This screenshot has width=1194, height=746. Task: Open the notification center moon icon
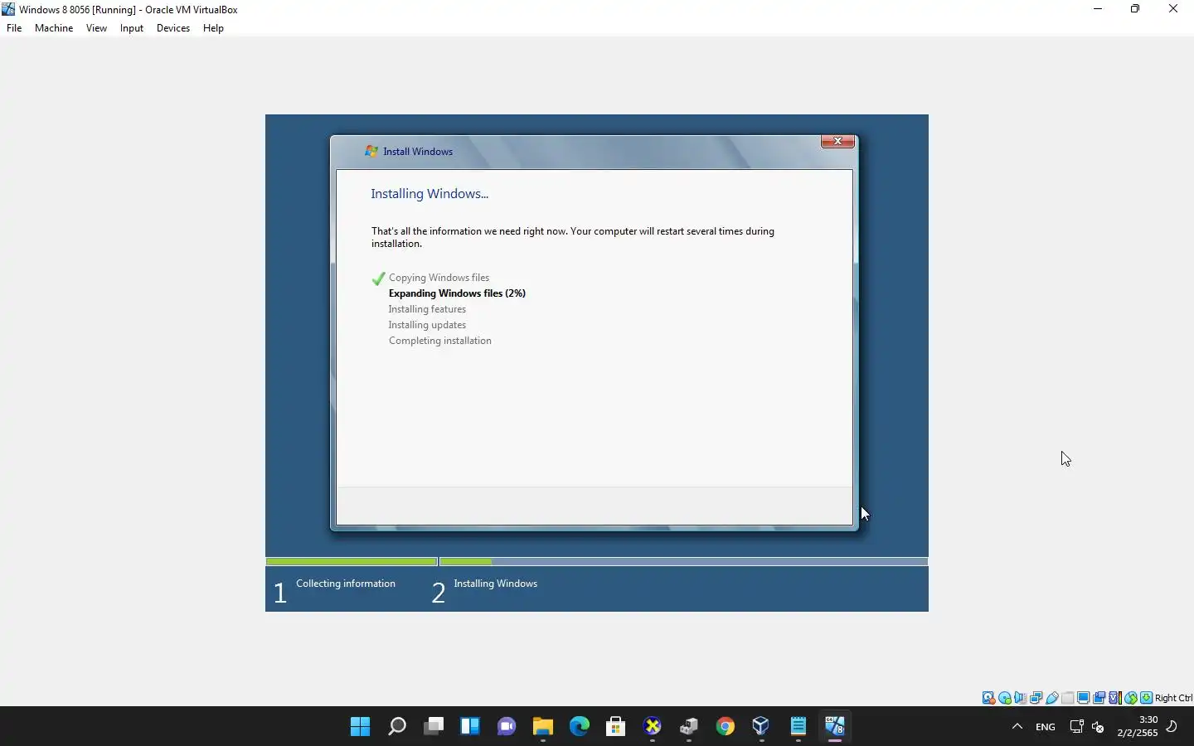tap(1172, 727)
